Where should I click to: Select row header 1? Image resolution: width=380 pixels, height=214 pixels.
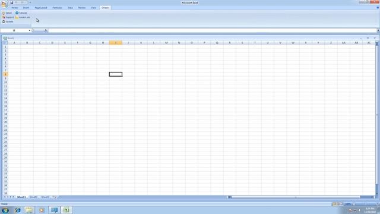pyautogui.click(x=5, y=46)
